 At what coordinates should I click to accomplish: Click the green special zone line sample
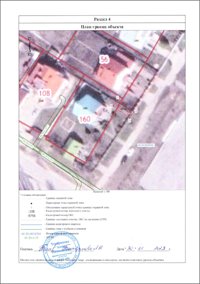click(x=32, y=230)
